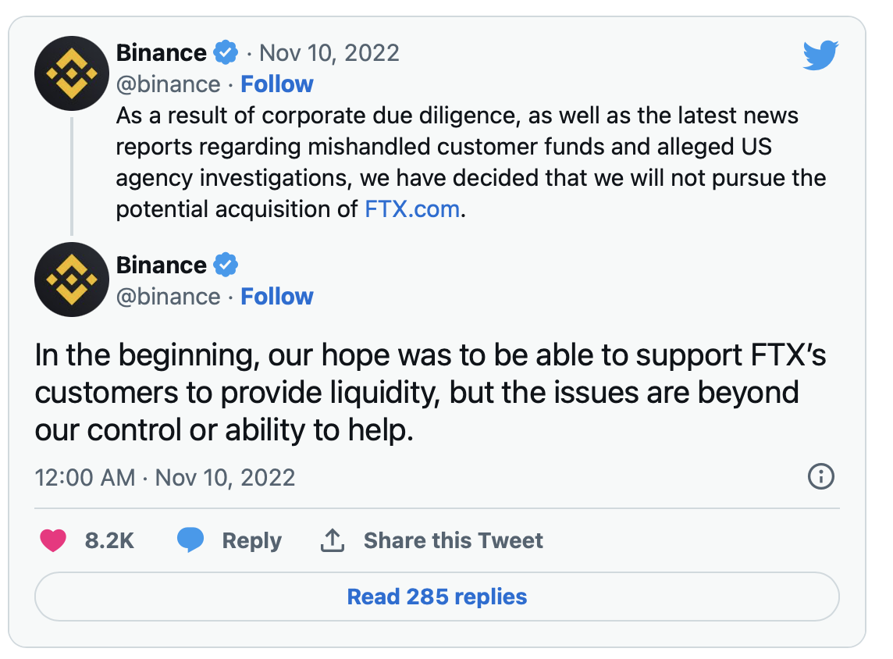
Task: Click the first tweet's verified badge
Action: [226, 53]
